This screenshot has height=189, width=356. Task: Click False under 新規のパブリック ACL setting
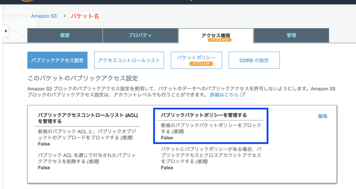pos(44,144)
